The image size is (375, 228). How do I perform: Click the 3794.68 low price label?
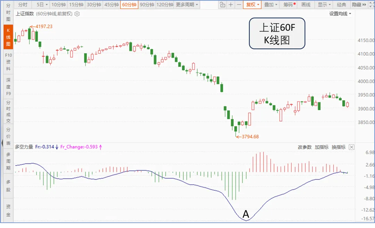point(250,137)
